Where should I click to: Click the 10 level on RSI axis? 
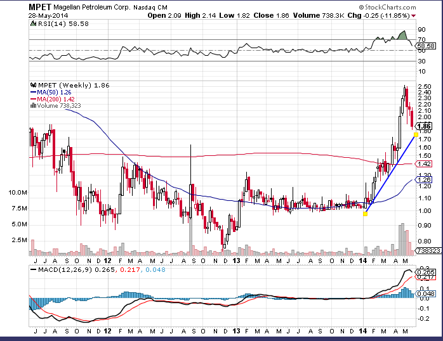[x=422, y=72]
